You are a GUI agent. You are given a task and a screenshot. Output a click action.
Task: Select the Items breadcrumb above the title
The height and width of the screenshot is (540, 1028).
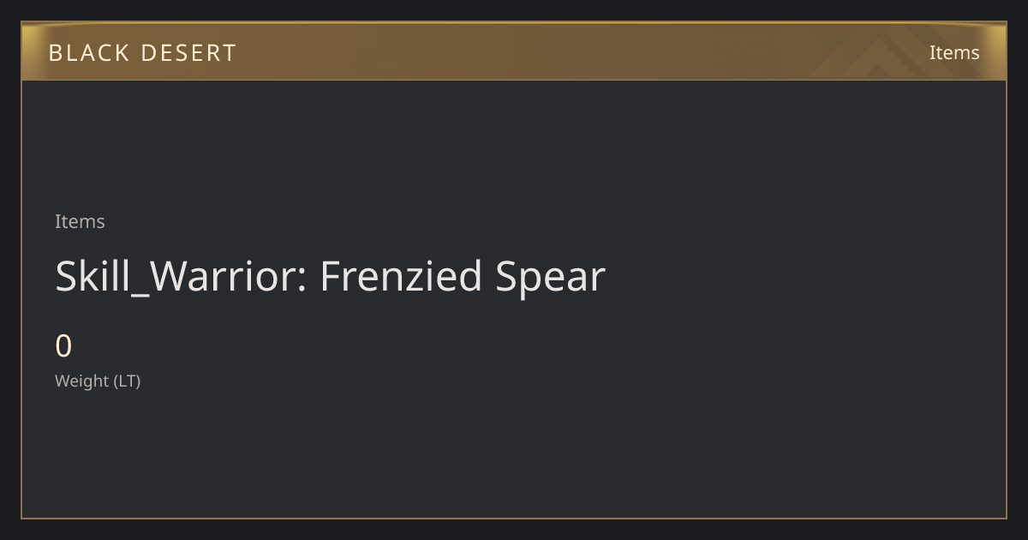pos(80,221)
